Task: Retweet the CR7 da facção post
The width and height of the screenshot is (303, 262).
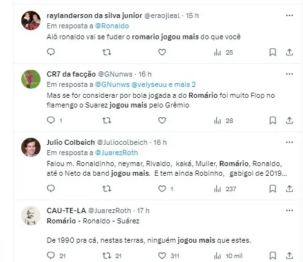Action: (107, 120)
